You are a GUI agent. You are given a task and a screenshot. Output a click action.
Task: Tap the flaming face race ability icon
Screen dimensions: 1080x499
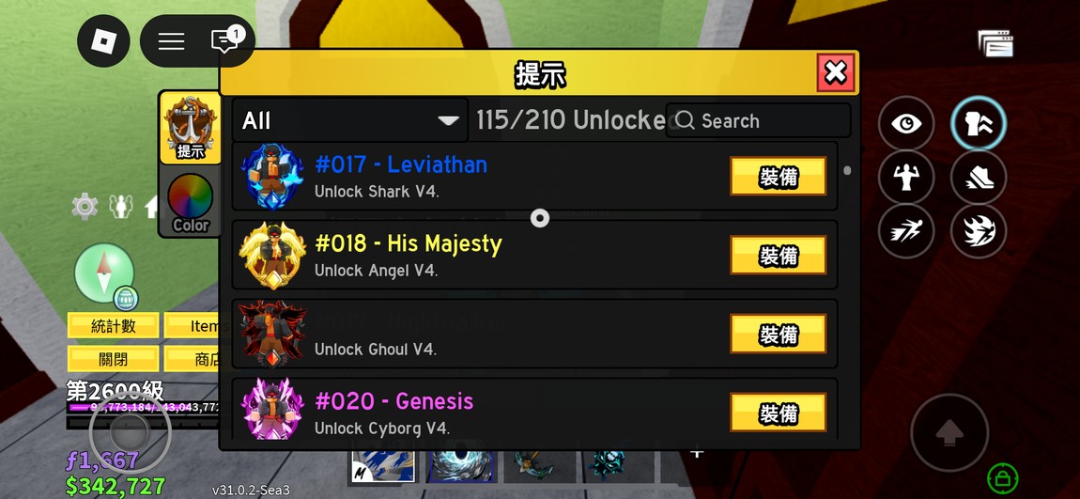(978, 231)
